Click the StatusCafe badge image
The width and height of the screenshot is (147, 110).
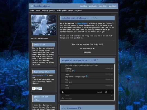(x=37, y=88)
